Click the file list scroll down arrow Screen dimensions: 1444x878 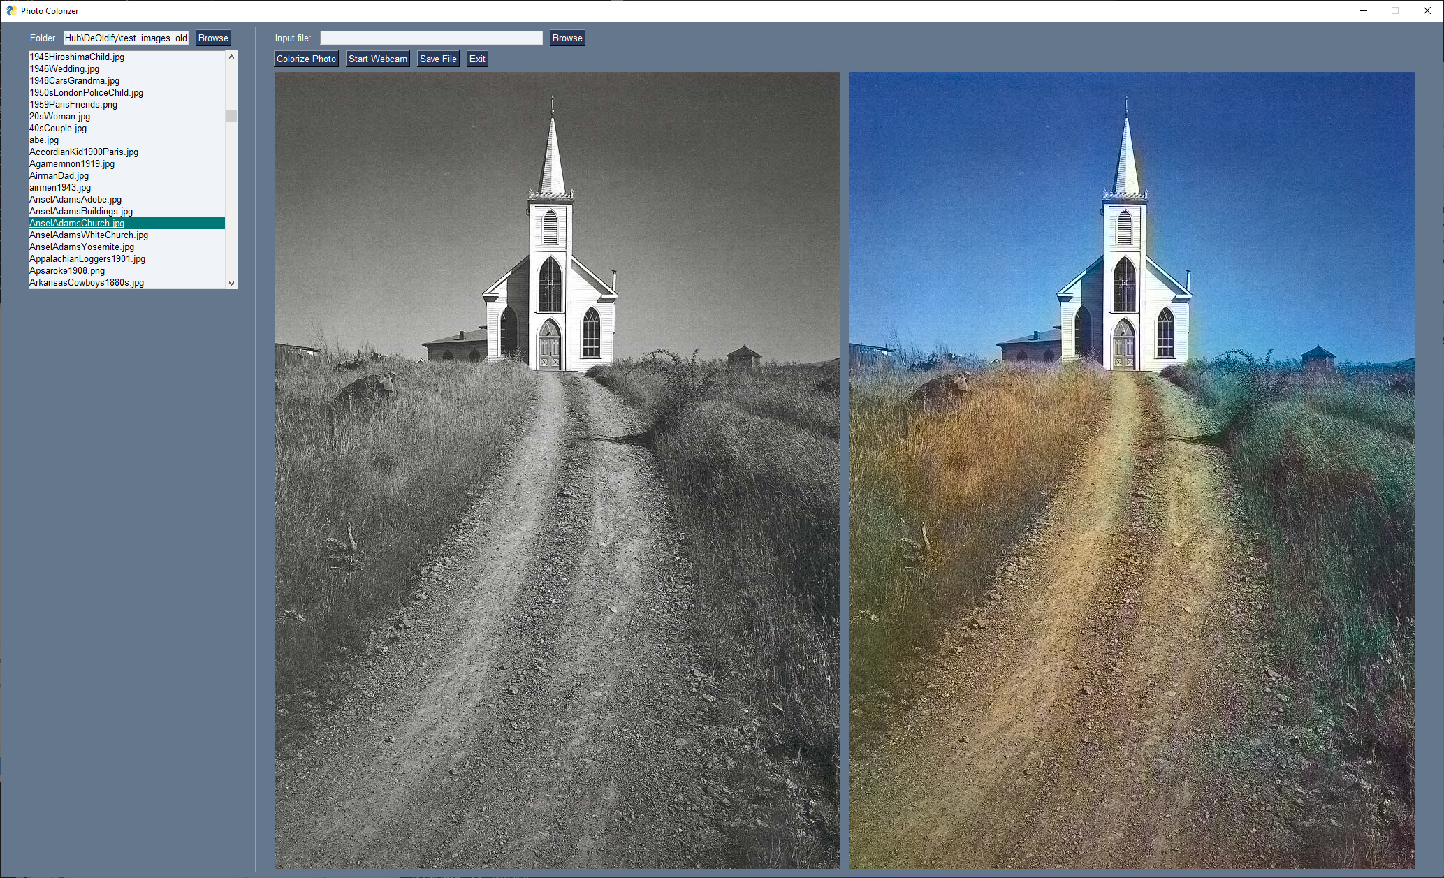pos(231,283)
